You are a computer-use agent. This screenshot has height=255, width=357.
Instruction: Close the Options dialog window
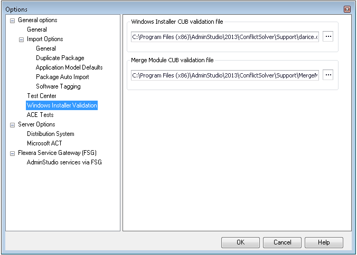(347, 9)
